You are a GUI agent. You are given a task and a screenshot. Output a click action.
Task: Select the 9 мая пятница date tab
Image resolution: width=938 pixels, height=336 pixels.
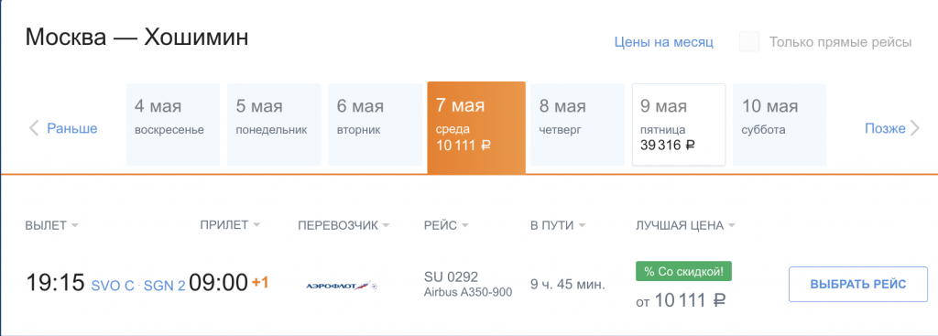(679, 125)
